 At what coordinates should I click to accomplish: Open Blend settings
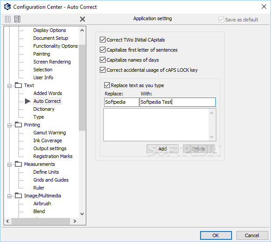point(39,211)
